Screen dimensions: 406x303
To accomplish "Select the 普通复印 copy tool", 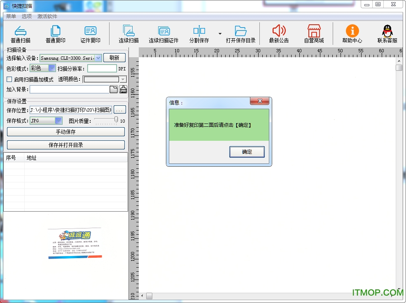I will click(x=55, y=31).
